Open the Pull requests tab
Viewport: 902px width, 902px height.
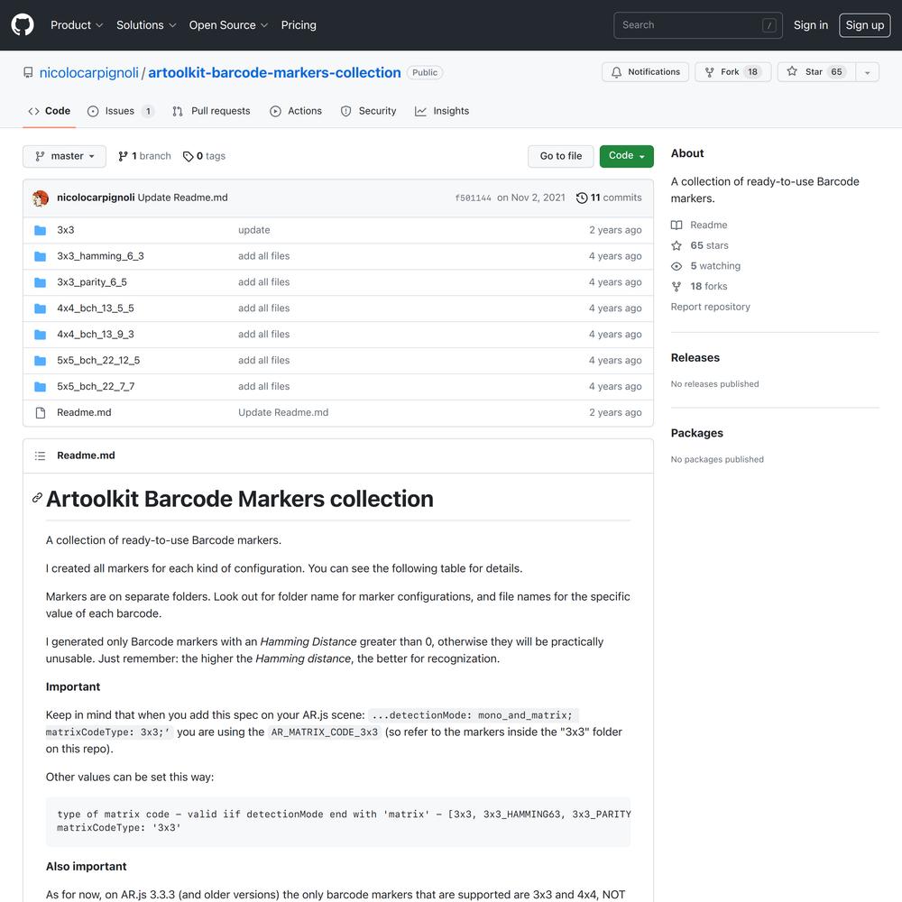click(x=211, y=111)
